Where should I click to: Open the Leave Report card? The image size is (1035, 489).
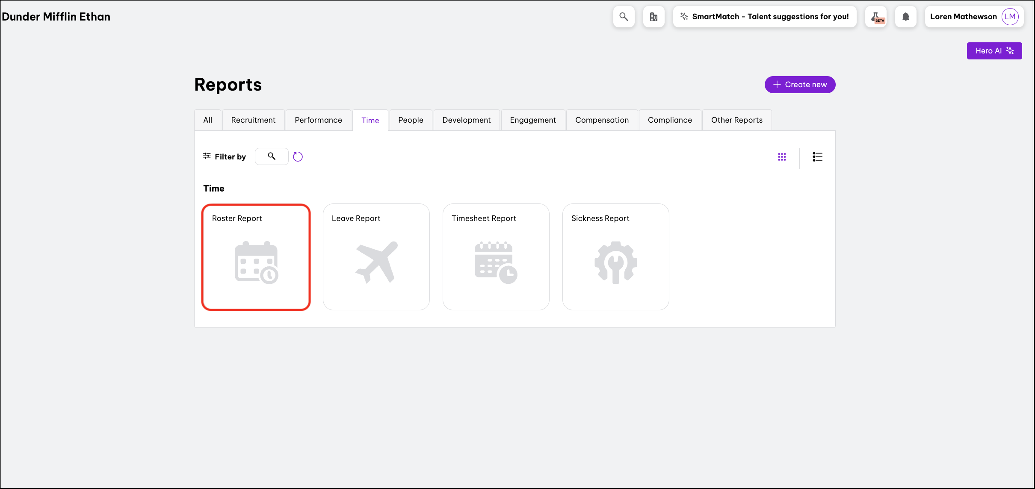[x=376, y=257]
